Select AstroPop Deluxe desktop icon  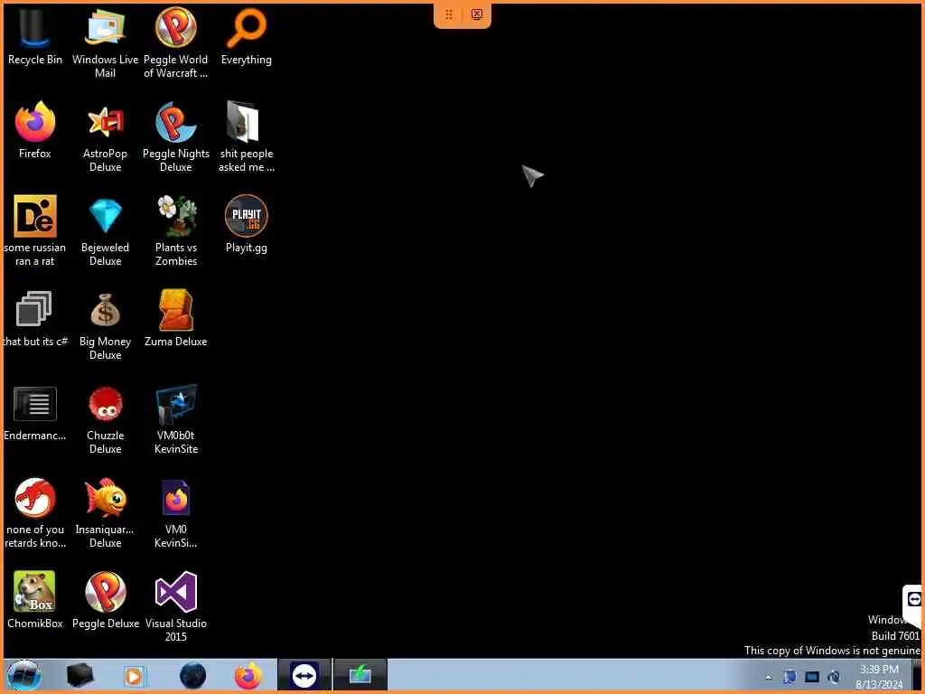tap(105, 137)
